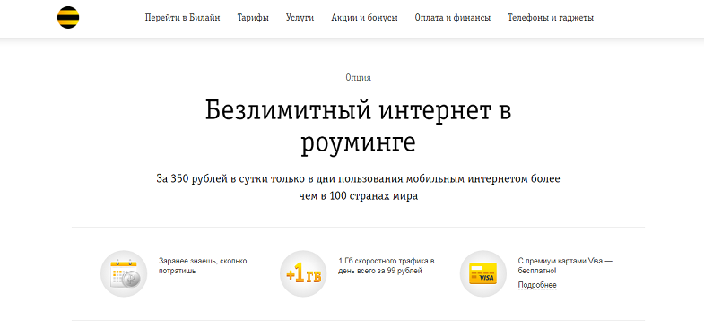The image size is (704, 328).
Task: Click the +1 ГБ traffic icon
Action: point(303,273)
